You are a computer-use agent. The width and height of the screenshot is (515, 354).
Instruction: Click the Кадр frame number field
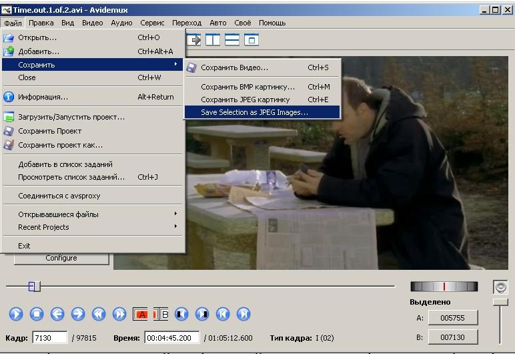[x=49, y=338]
